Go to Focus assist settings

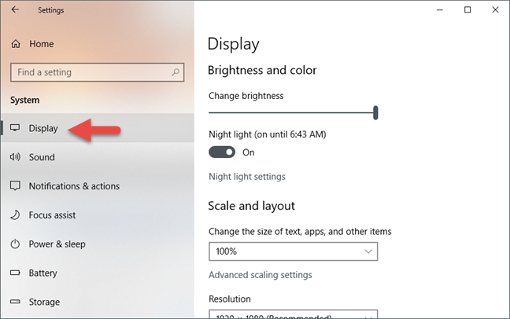point(97,215)
